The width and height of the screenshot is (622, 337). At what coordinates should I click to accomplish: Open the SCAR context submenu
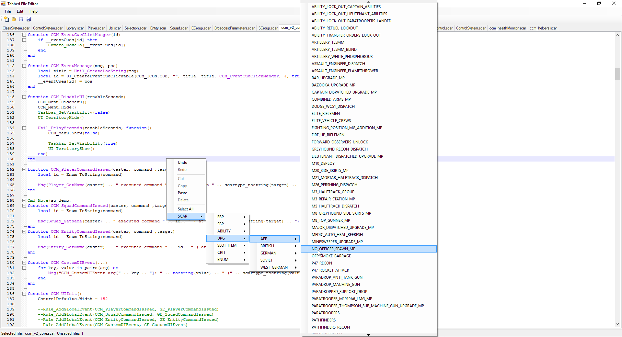click(186, 216)
